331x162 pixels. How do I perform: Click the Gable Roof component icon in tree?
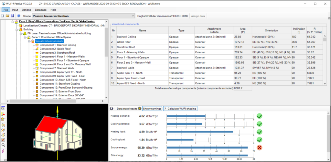(37, 49)
